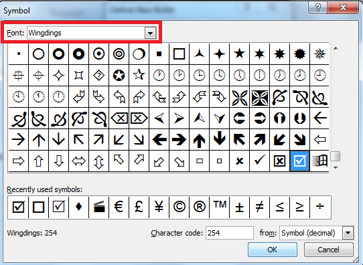The image size is (363, 265).
Task: Insert recent division sign symbol
Action: point(320,207)
